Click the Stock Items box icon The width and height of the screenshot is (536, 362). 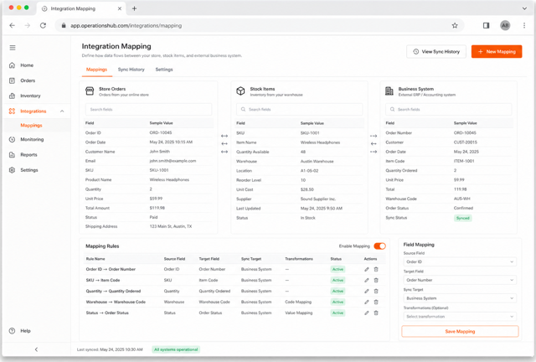click(x=240, y=91)
